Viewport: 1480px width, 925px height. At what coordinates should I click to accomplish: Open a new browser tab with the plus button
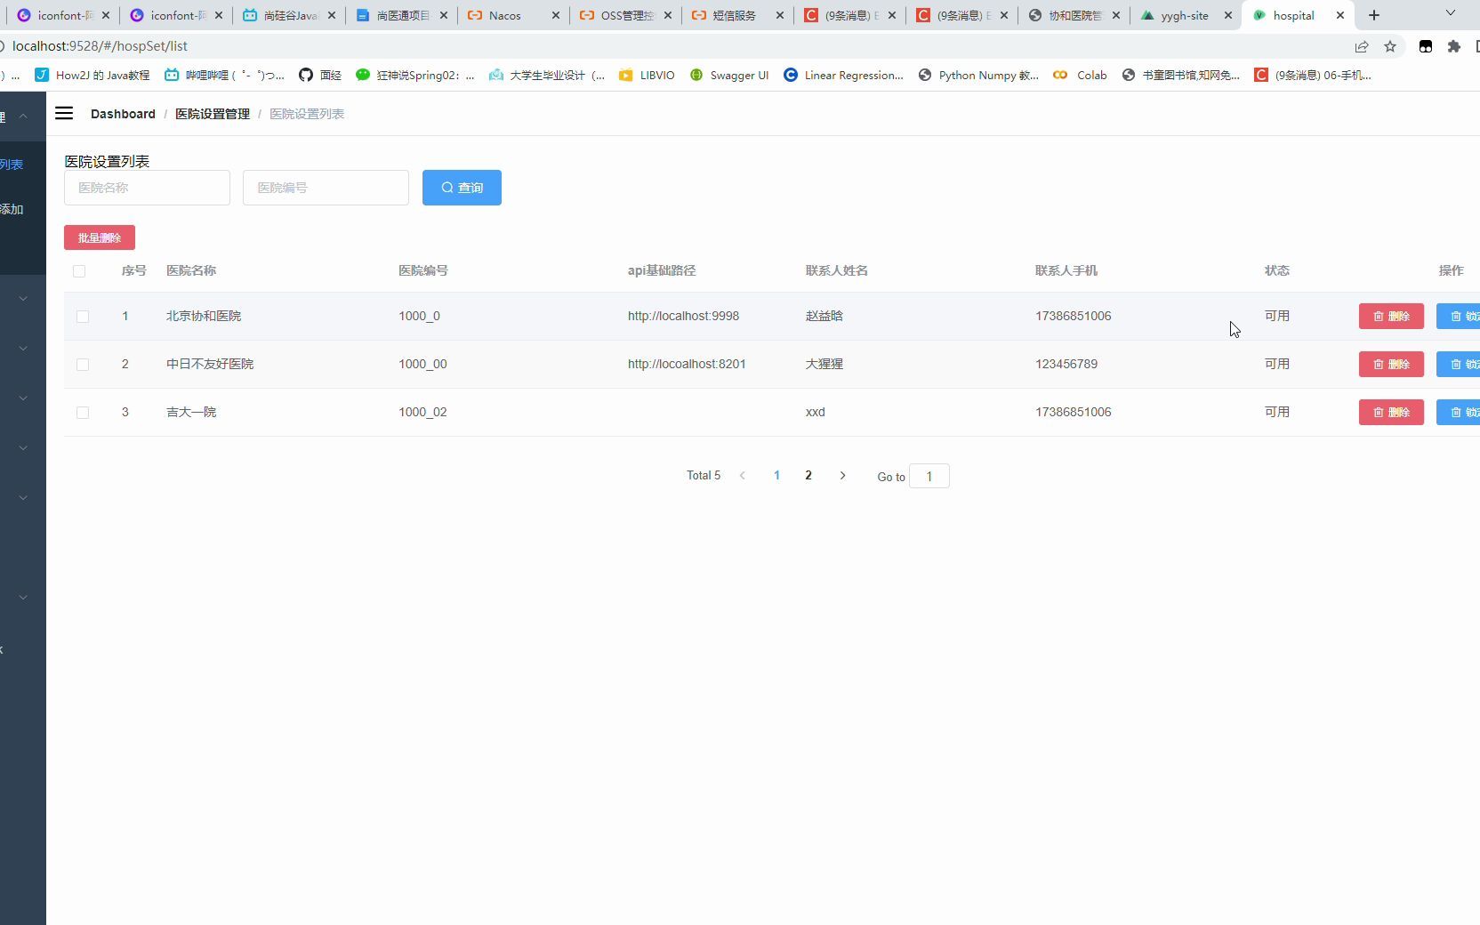click(1374, 15)
